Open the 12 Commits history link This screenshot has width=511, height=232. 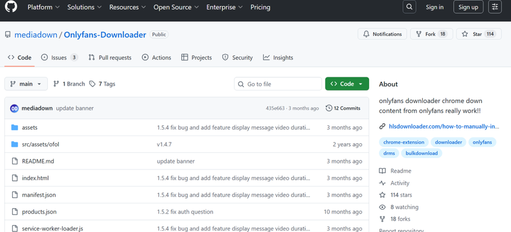[x=343, y=108]
